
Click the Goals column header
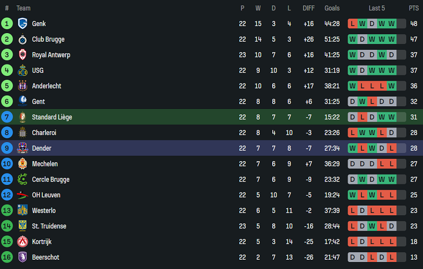point(332,8)
